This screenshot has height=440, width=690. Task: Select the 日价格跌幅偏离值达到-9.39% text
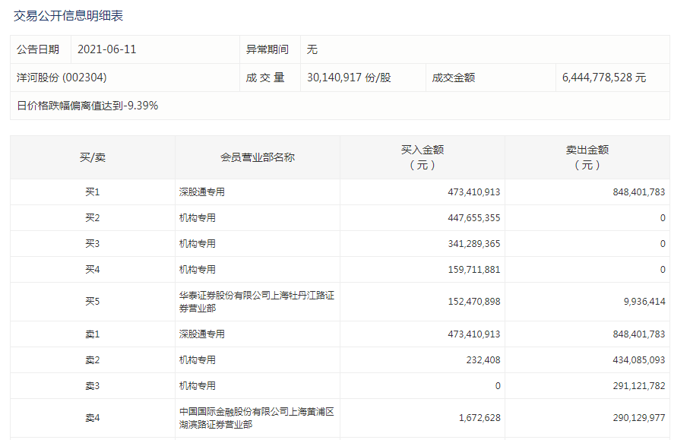click(x=87, y=106)
